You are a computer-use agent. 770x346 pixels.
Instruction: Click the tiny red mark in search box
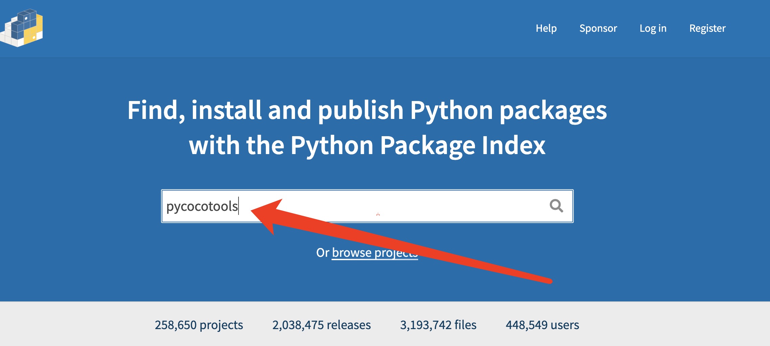point(378,214)
